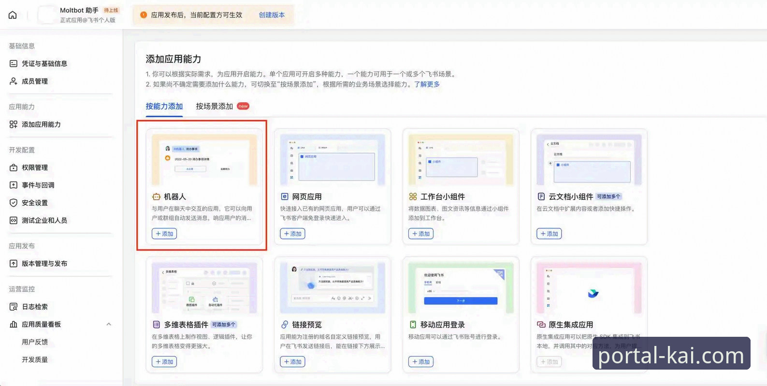Click the 链接预览 card preview image
The height and width of the screenshot is (386, 767).
pyautogui.click(x=333, y=288)
